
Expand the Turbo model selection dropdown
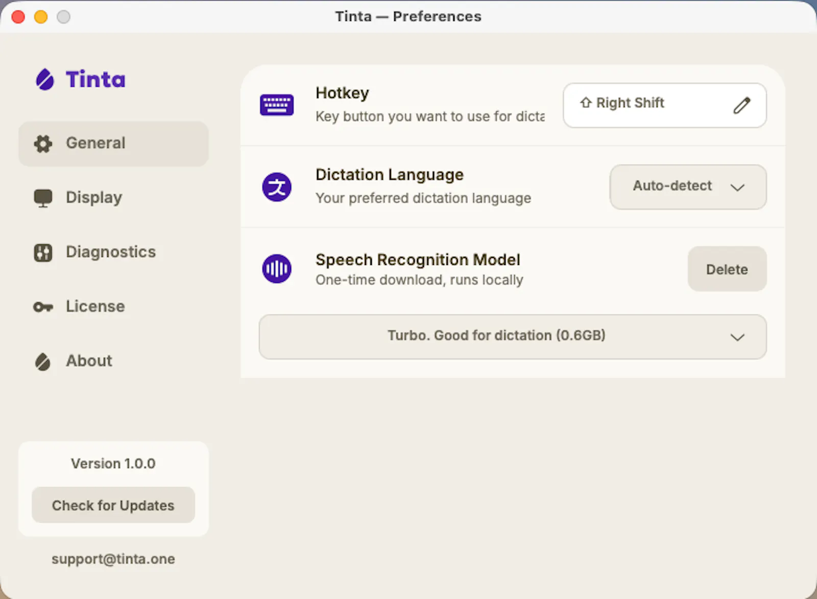tap(513, 337)
